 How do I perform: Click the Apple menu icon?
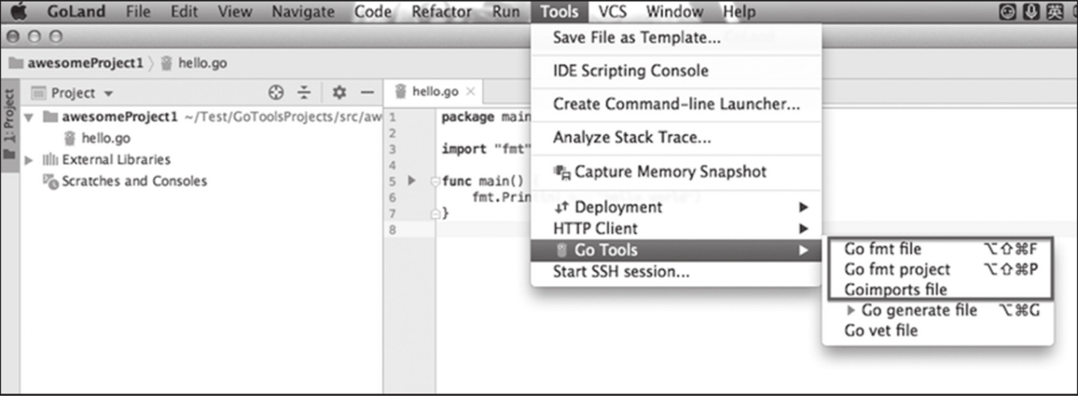[19, 12]
